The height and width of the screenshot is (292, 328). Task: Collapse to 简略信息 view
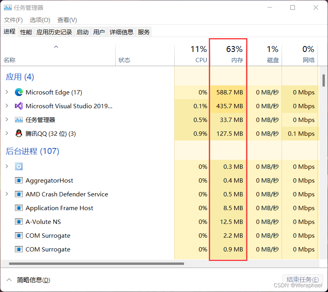click(x=29, y=280)
